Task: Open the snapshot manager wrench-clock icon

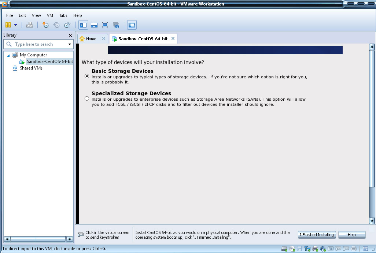Action: [x=67, y=25]
